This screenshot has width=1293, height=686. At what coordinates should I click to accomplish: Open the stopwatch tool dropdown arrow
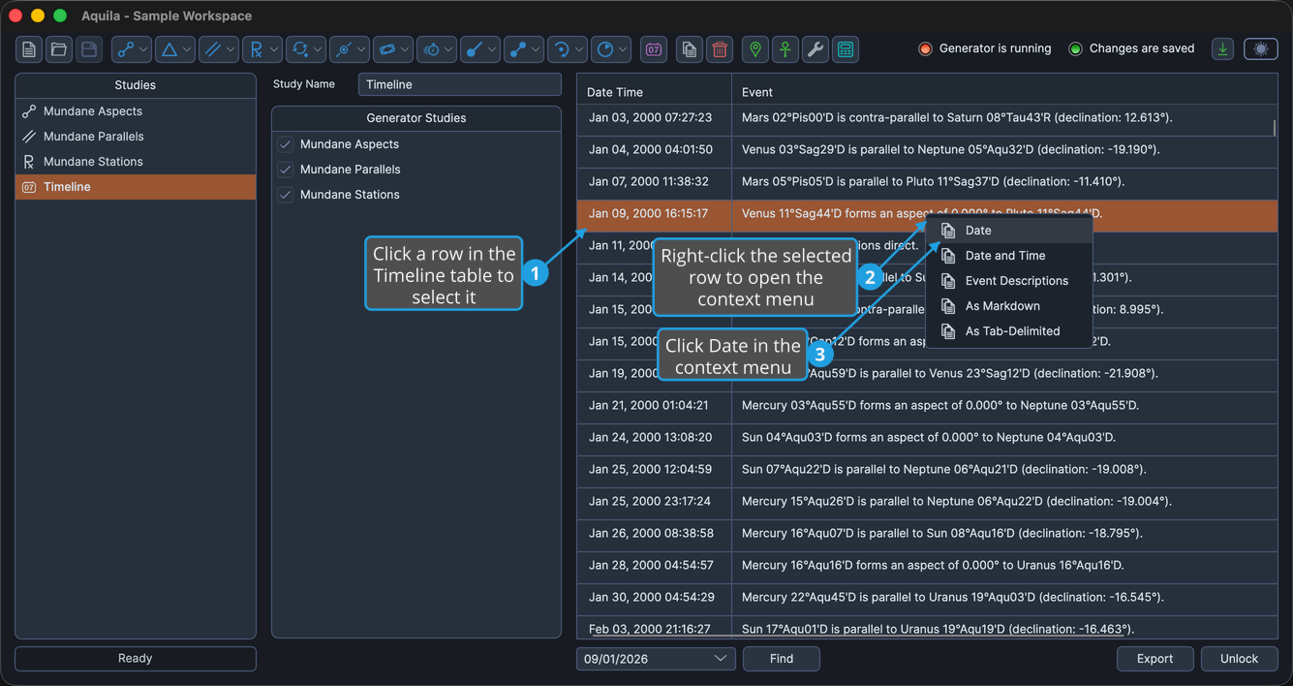click(448, 49)
